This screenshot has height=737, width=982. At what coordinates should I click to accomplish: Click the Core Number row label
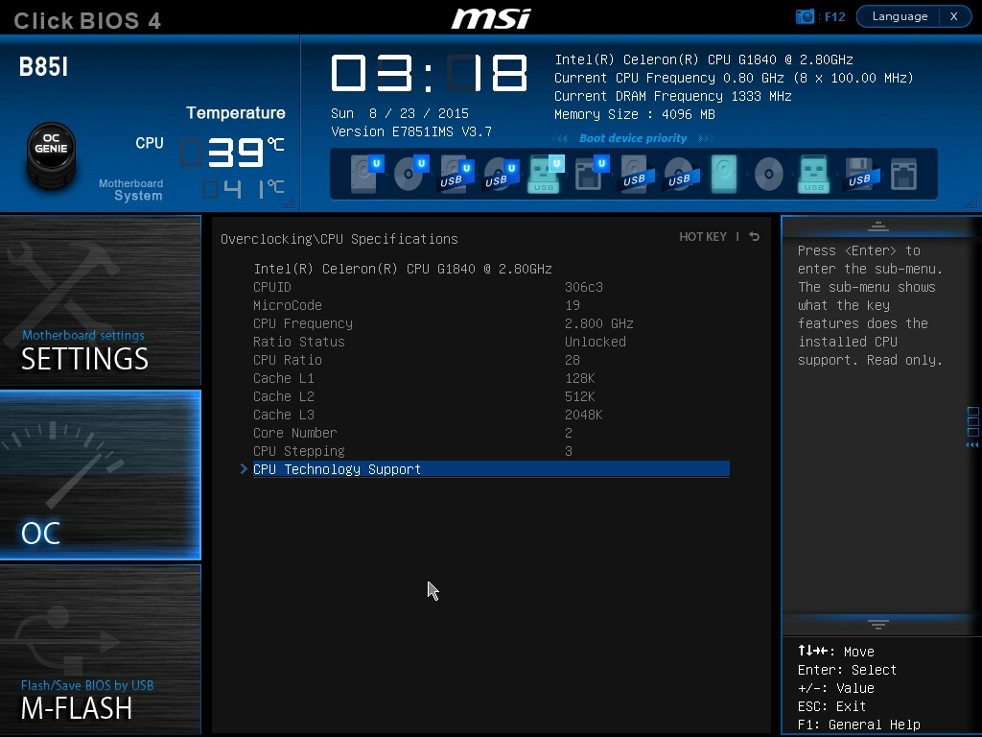click(295, 433)
